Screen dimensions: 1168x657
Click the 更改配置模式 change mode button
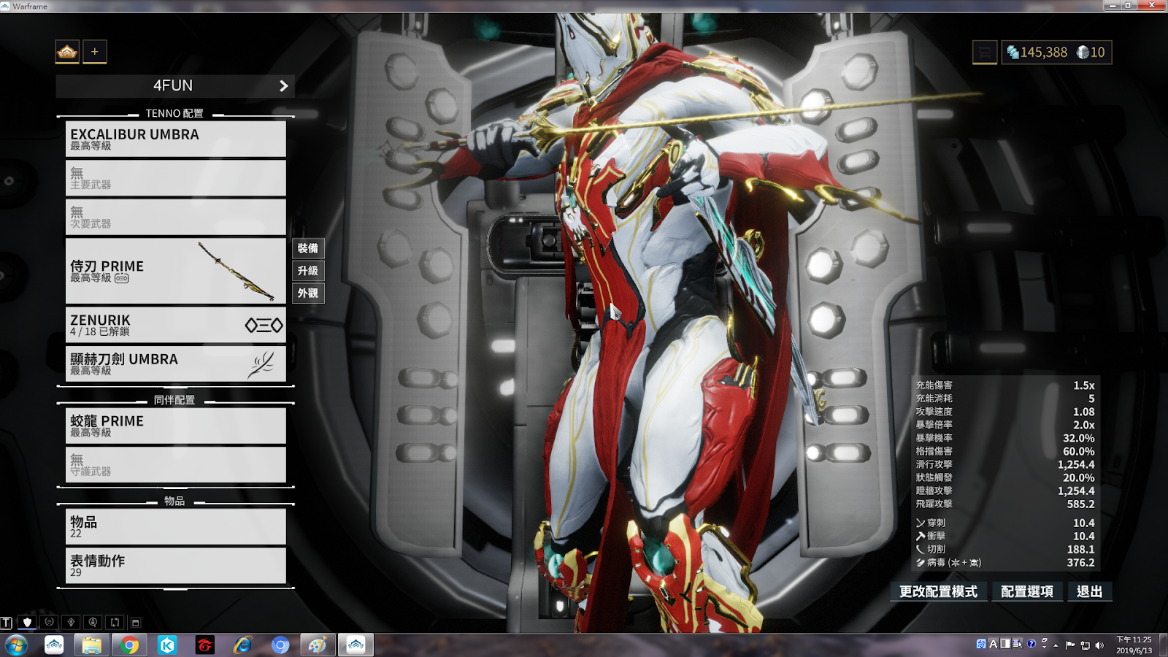point(938,591)
